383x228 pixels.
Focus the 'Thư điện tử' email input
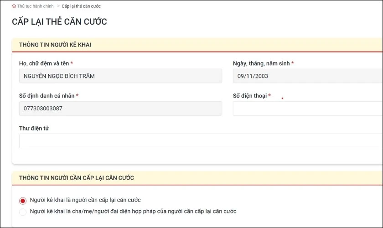coord(201,141)
